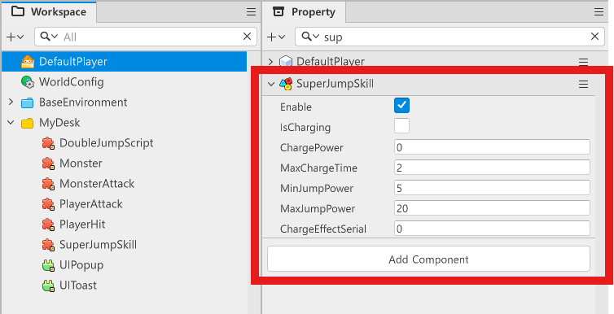
Task: Click the BaseEnvironment blue folder icon
Action: (x=28, y=102)
